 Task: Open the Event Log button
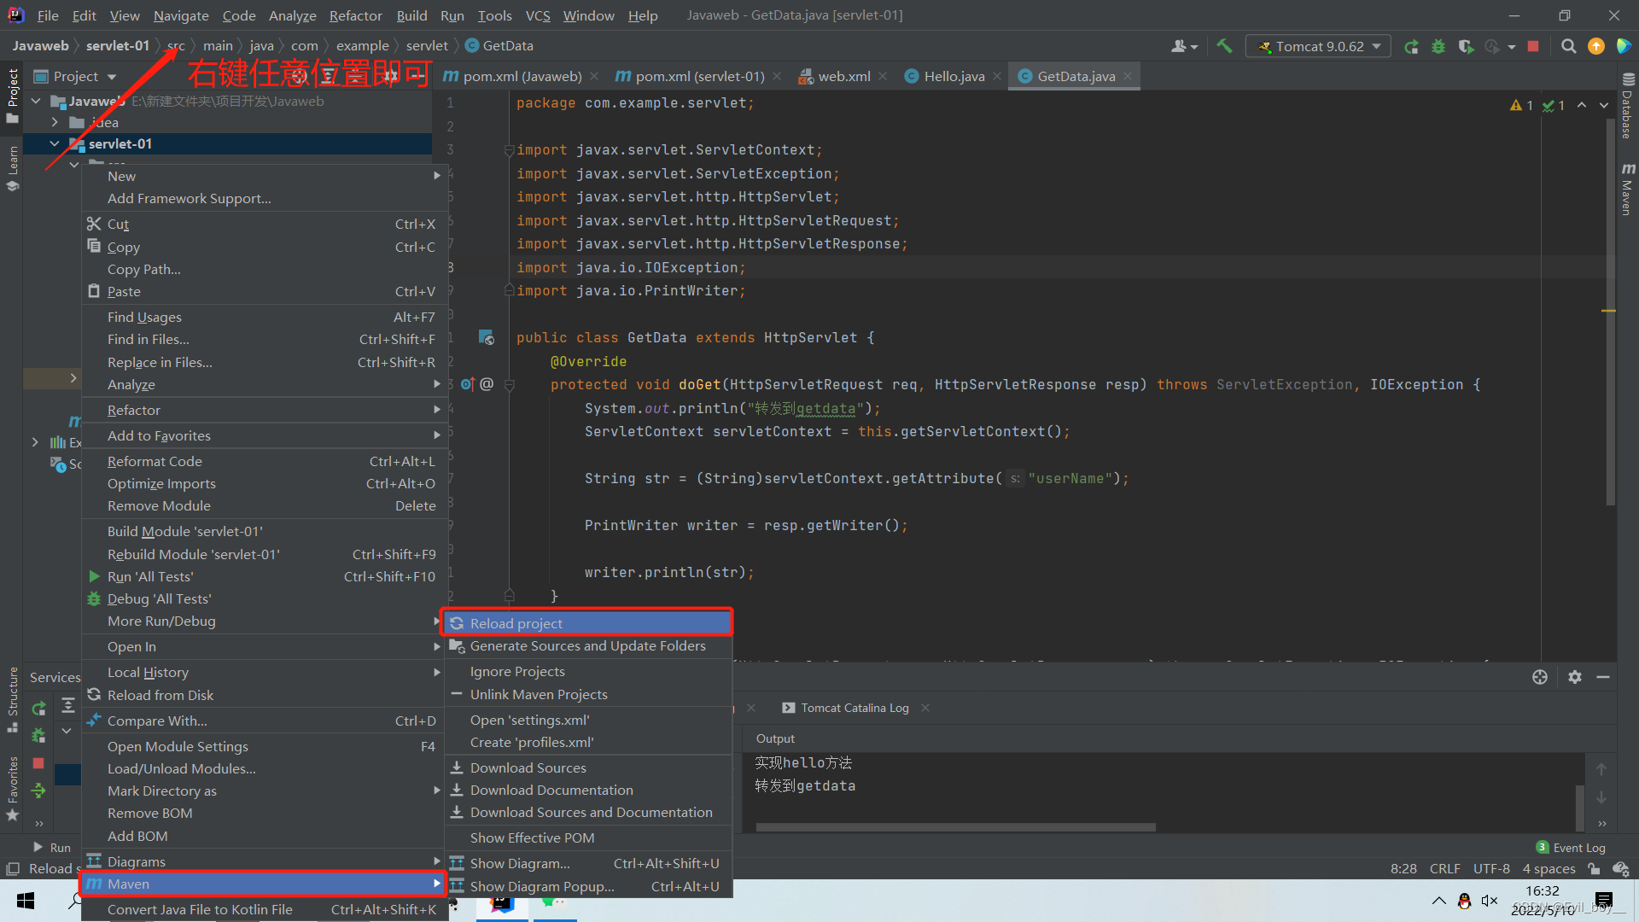[1571, 848]
